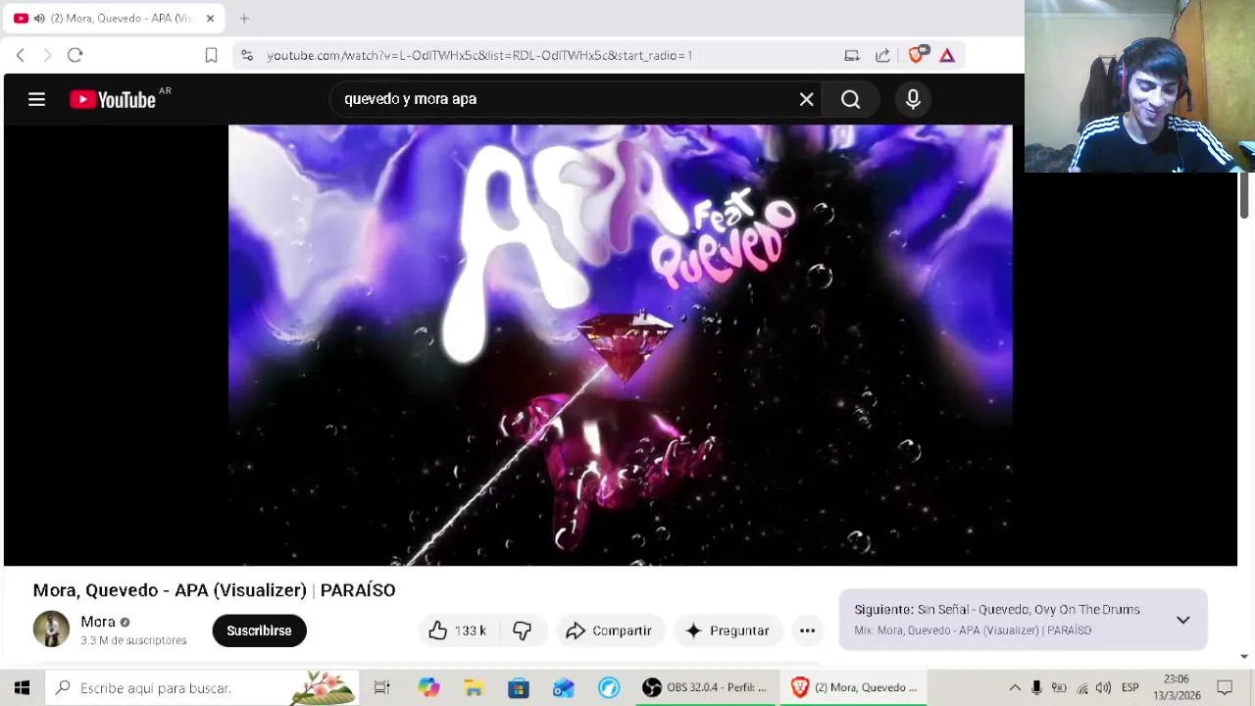Start voice search with the microphone icon

(x=913, y=99)
